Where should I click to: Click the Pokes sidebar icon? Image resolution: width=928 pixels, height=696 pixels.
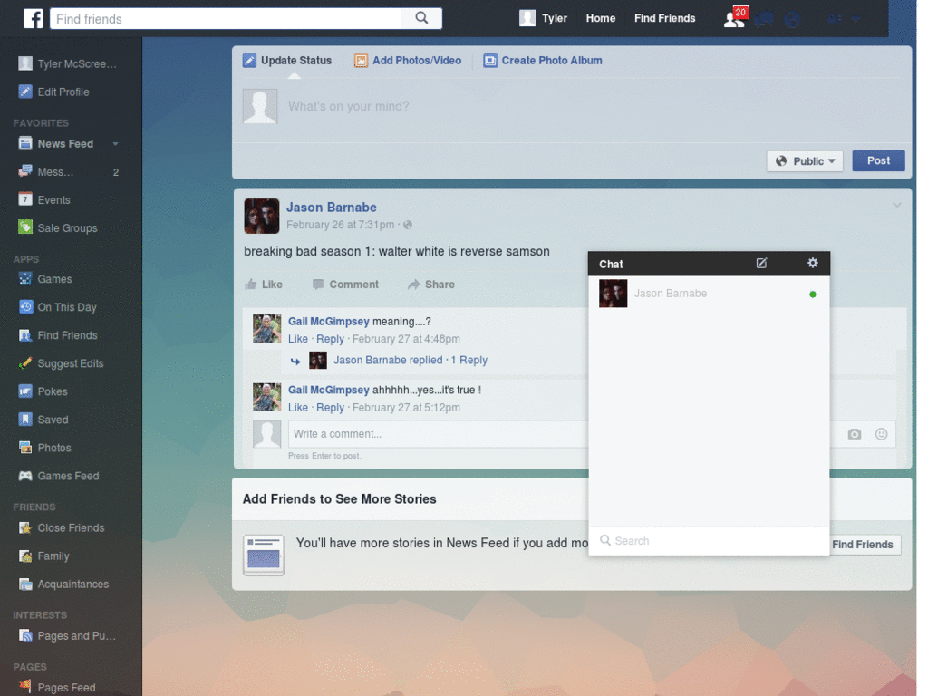[x=24, y=391]
